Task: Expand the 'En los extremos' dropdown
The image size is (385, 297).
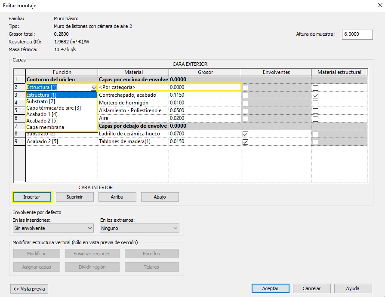Action: click(139, 228)
